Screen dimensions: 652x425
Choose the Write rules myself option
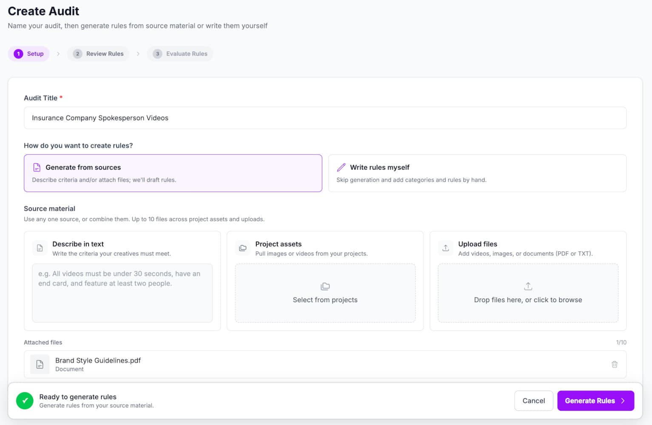tap(477, 173)
